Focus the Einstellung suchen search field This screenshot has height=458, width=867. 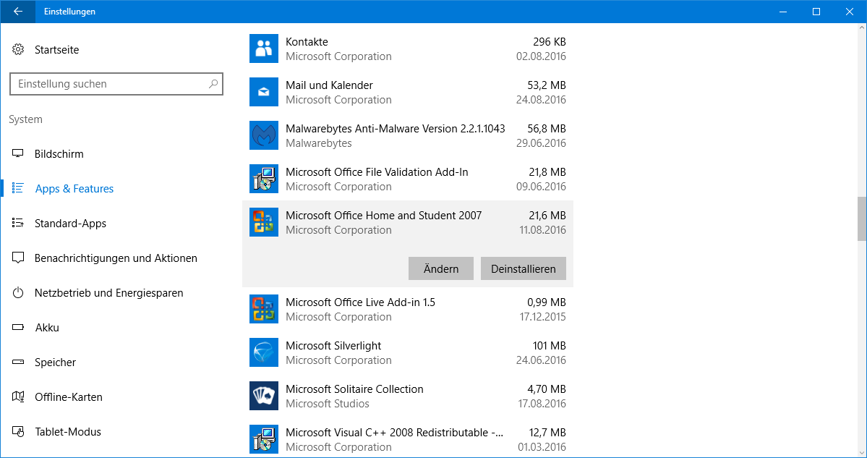click(116, 84)
